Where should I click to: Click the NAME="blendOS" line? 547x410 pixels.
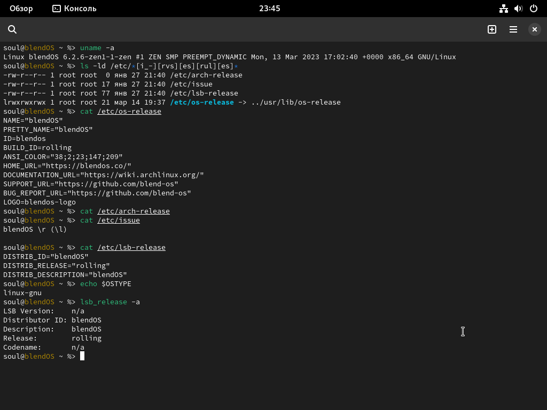point(33,120)
